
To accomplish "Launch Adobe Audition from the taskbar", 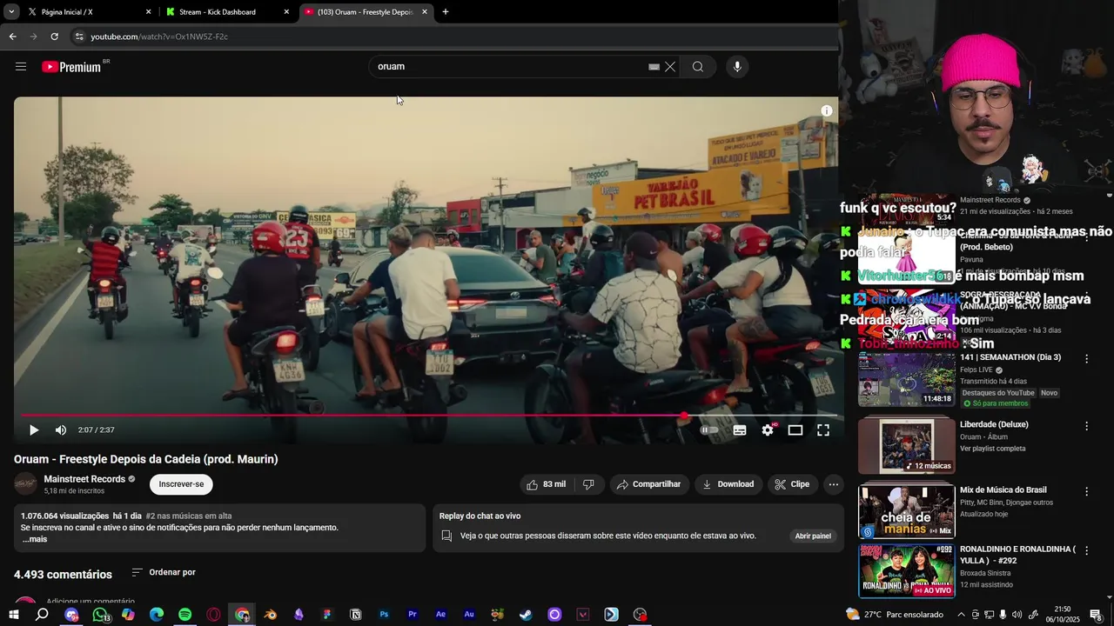I will 469,615.
